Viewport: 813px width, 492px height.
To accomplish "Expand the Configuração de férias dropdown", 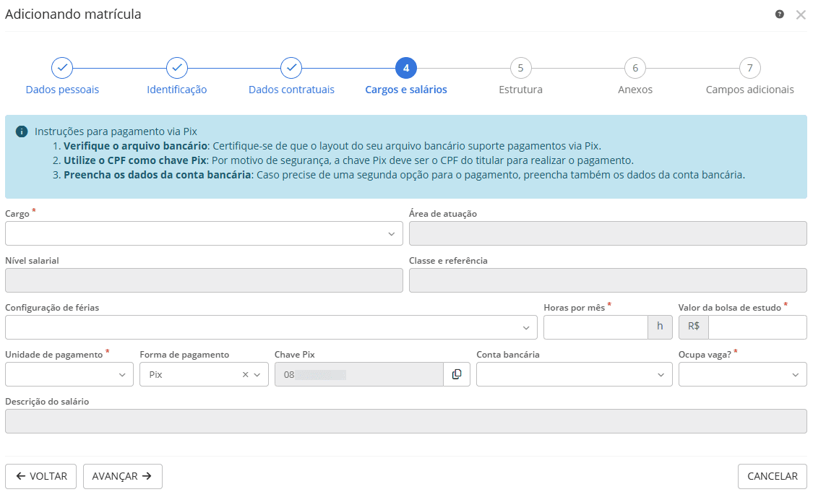I will 271,327.
